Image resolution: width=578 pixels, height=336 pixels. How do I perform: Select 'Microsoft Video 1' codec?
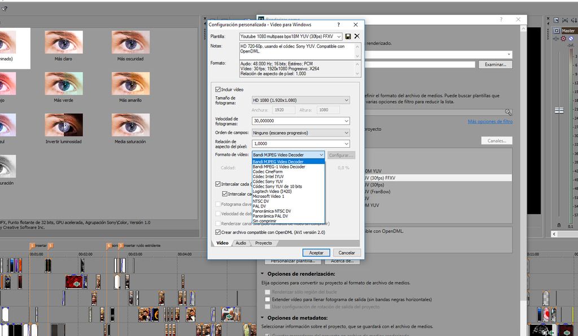288,196
